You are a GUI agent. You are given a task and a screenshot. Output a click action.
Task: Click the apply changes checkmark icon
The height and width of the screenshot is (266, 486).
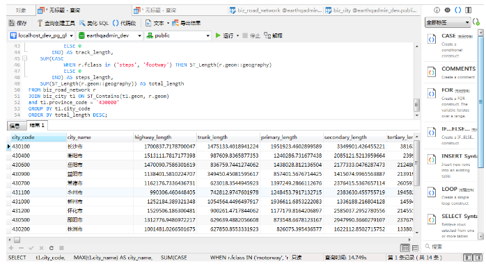31,248
